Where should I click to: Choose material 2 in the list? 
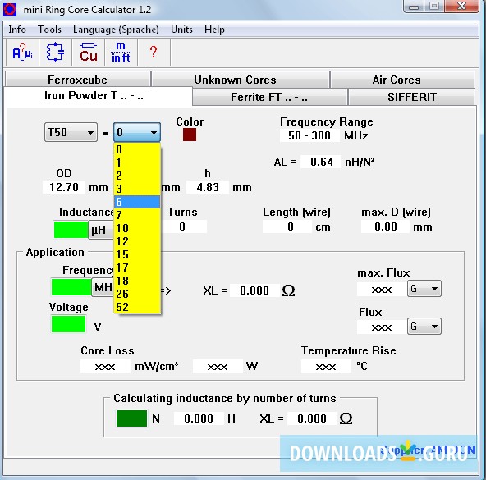pyautogui.click(x=137, y=176)
